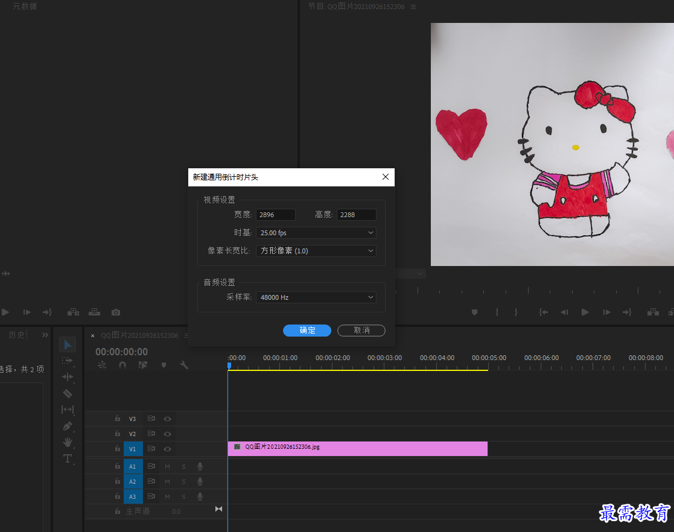Toggle lock on V3 track

(117, 418)
